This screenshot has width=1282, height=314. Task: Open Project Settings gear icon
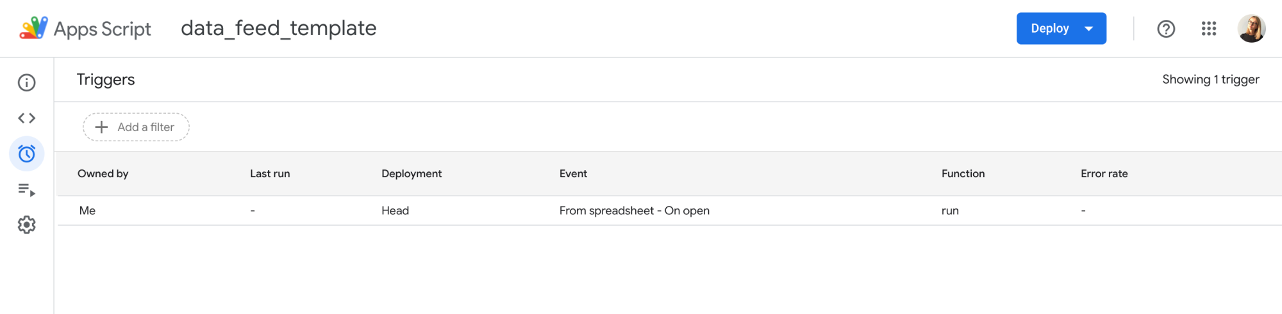[27, 225]
